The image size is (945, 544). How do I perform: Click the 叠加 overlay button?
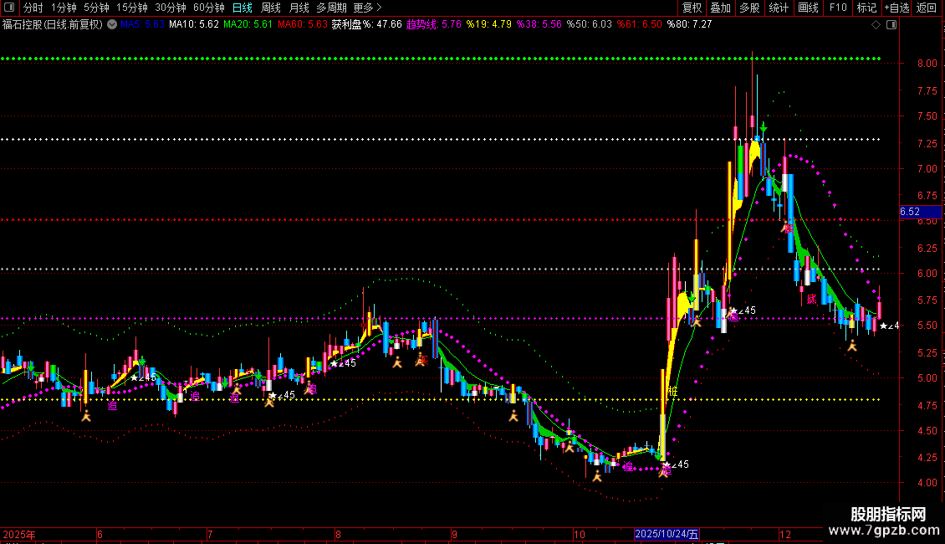coord(720,8)
